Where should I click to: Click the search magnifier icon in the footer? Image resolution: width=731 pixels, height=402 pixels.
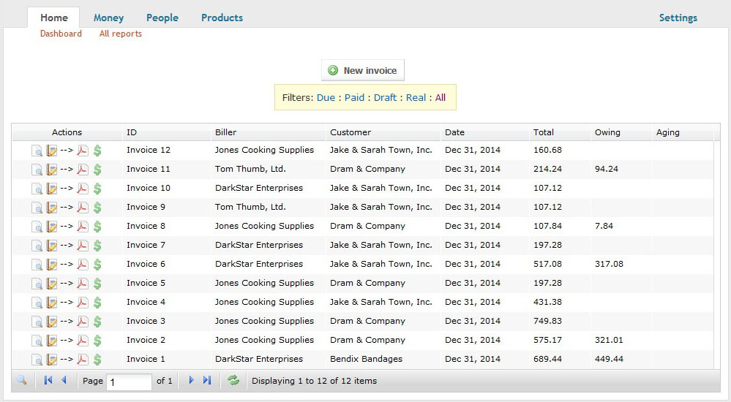[x=22, y=381]
